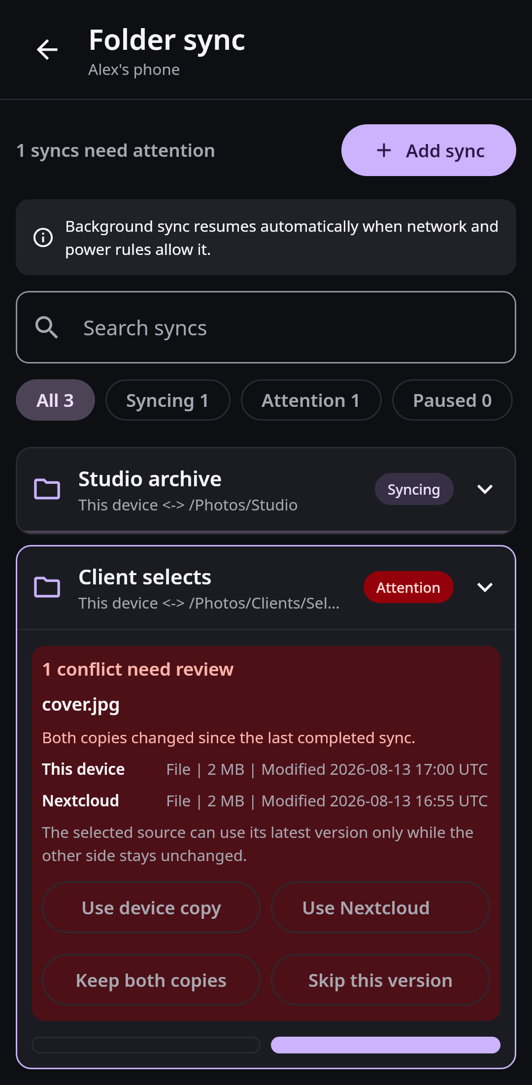Click the Studio archive title
This screenshot has width=532, height=1085.
coord(150,479)
